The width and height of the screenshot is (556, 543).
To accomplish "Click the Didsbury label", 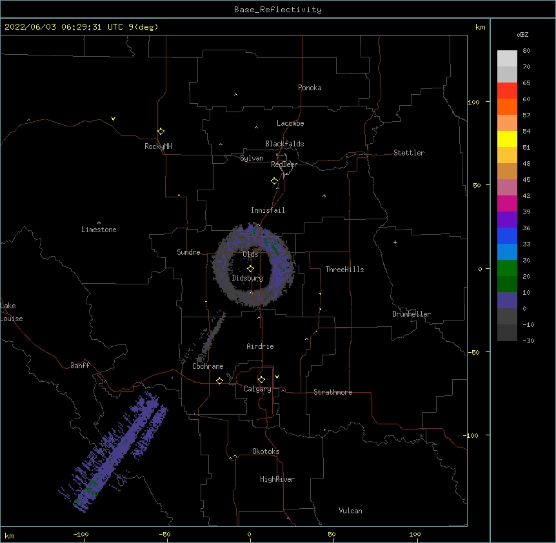I will pos(248,278).
